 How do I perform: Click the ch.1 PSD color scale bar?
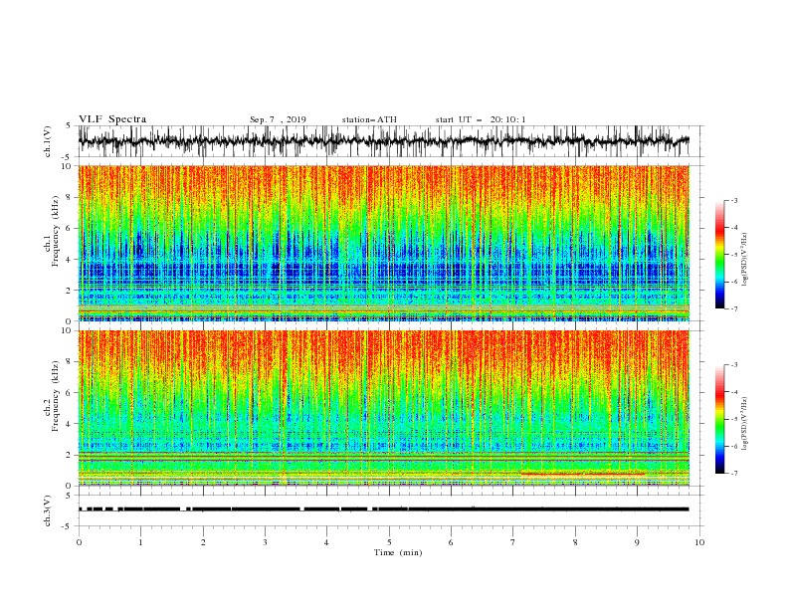(x=719, y=255)
